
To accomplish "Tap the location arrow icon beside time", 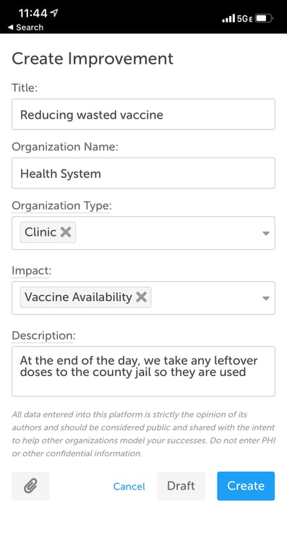I will point(54,13).
